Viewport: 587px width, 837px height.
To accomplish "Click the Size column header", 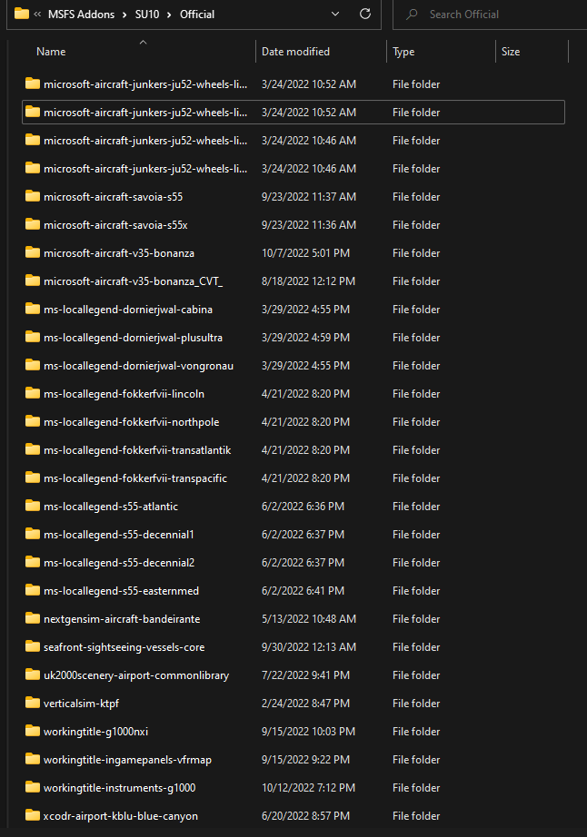I will 511,52.
